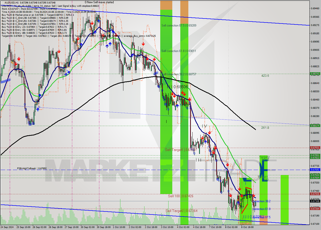Click the 'Target2' label on green zone
321x230 pixels.
point(264,157)
